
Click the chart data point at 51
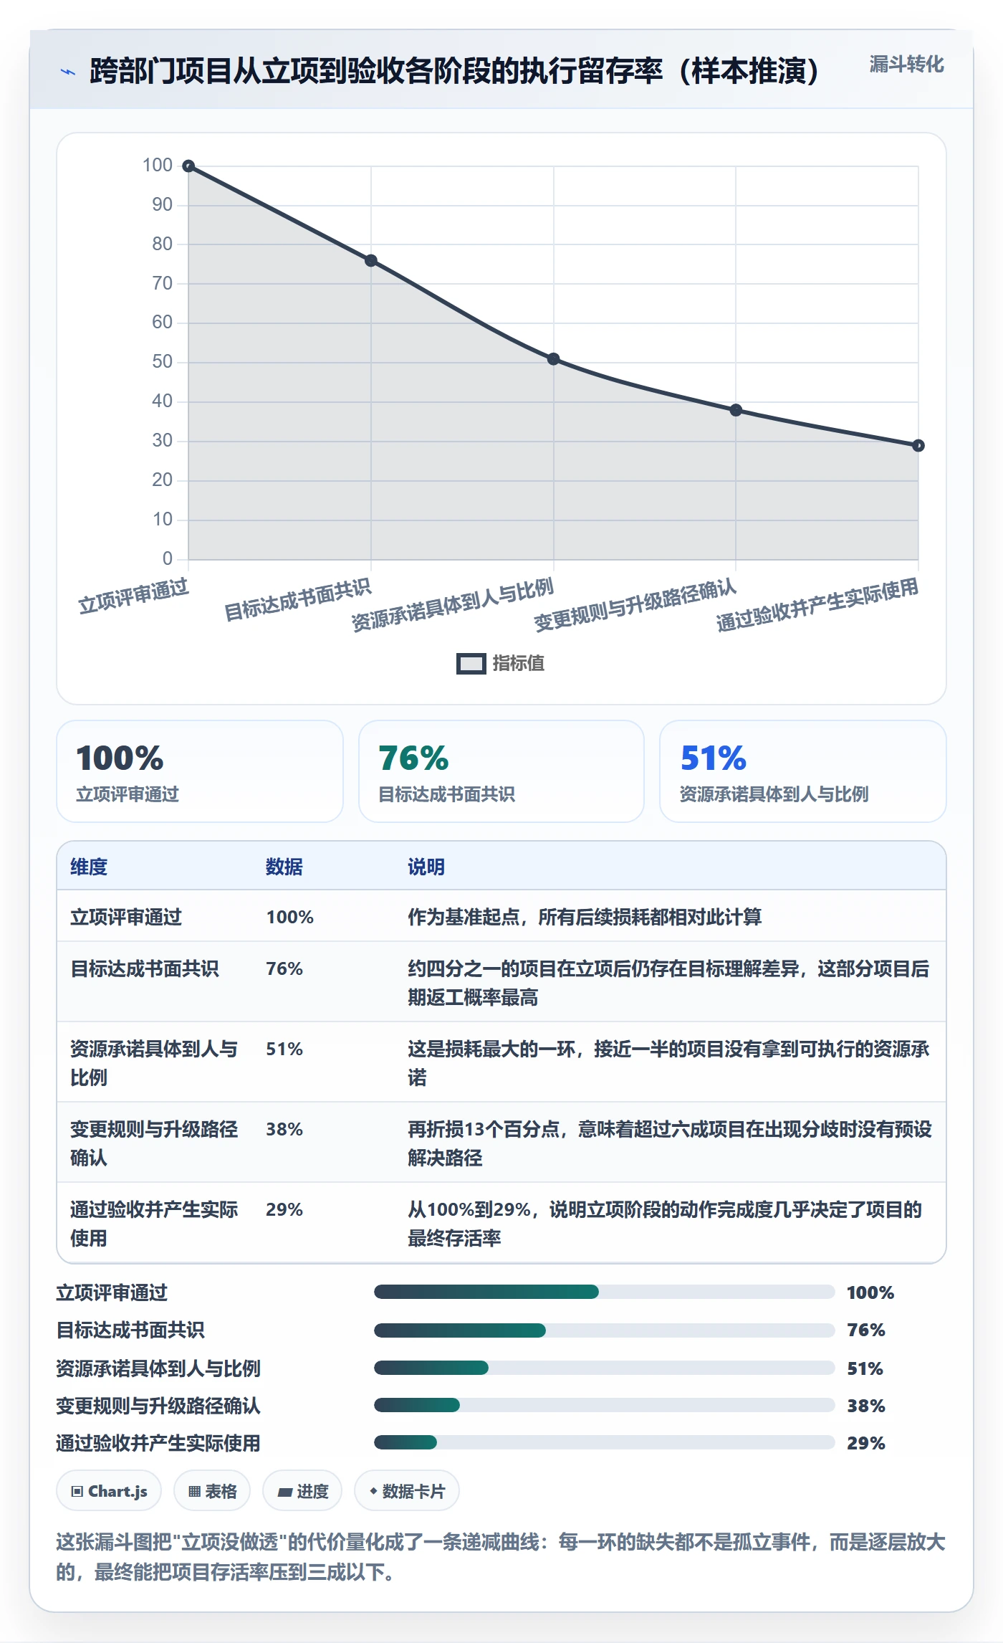[x=554, y=359]
